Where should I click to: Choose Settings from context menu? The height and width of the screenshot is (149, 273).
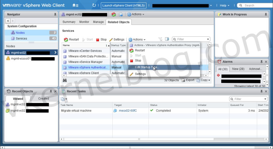(x=164, y=74)
